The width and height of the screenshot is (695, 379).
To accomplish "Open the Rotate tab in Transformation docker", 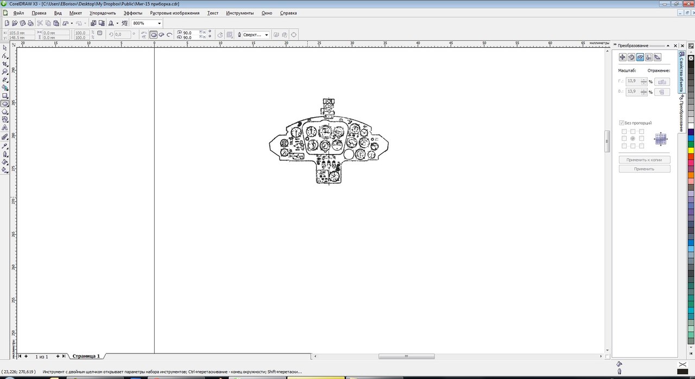I will pyautogui.click(x=631, y=57).
